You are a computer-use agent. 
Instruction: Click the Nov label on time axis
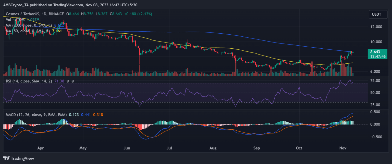point(343,148)
